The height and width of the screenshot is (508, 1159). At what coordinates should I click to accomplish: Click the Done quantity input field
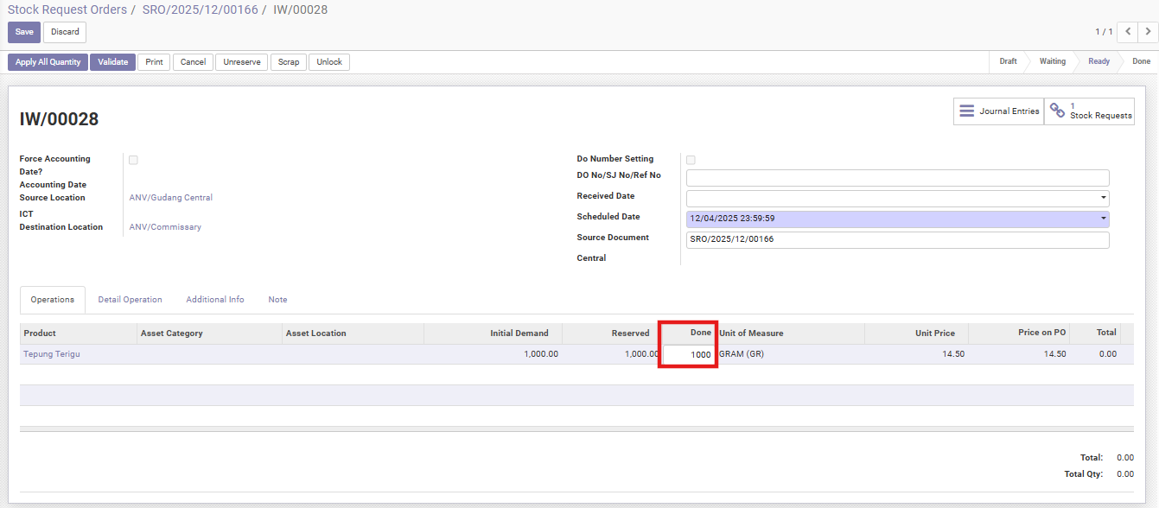point(689,355)
